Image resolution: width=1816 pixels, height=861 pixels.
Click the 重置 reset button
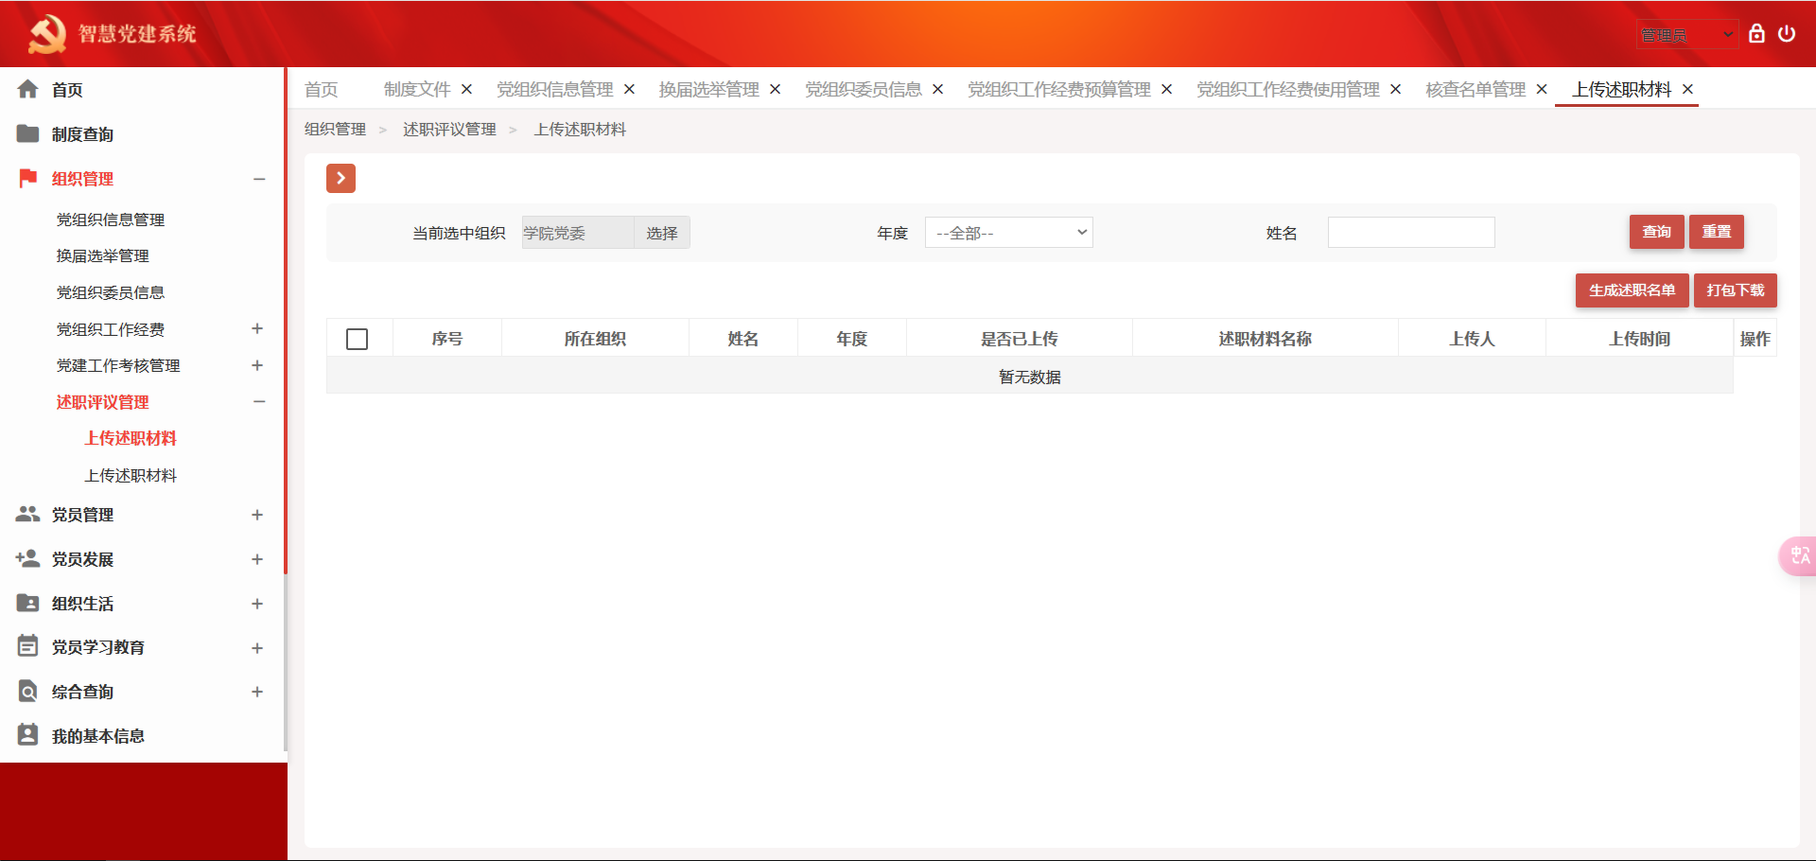click(x=1717, y=232)
